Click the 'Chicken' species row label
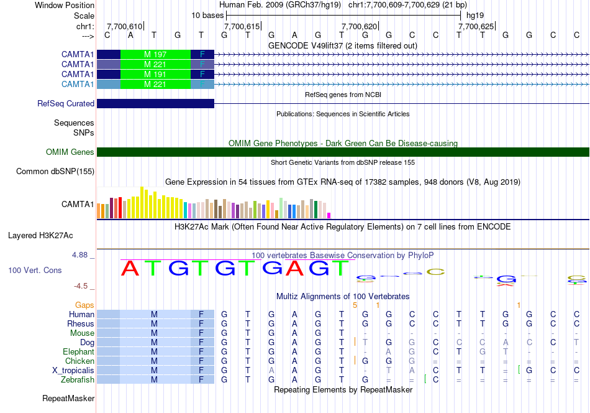The image size is (590, 413). coord(79,361)
